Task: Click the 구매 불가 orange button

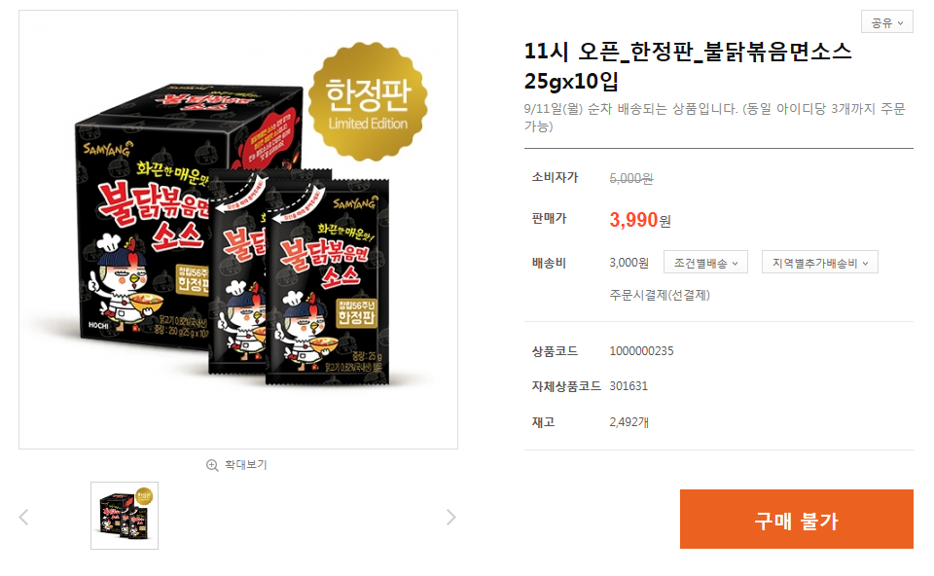Action: coord(797,520)
